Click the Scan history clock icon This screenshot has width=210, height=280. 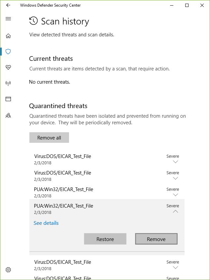click(x=33, y=21)
